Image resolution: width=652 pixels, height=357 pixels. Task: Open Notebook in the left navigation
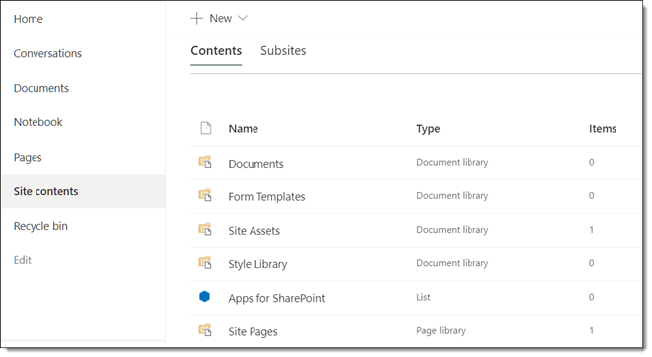[x=38, y=122]
